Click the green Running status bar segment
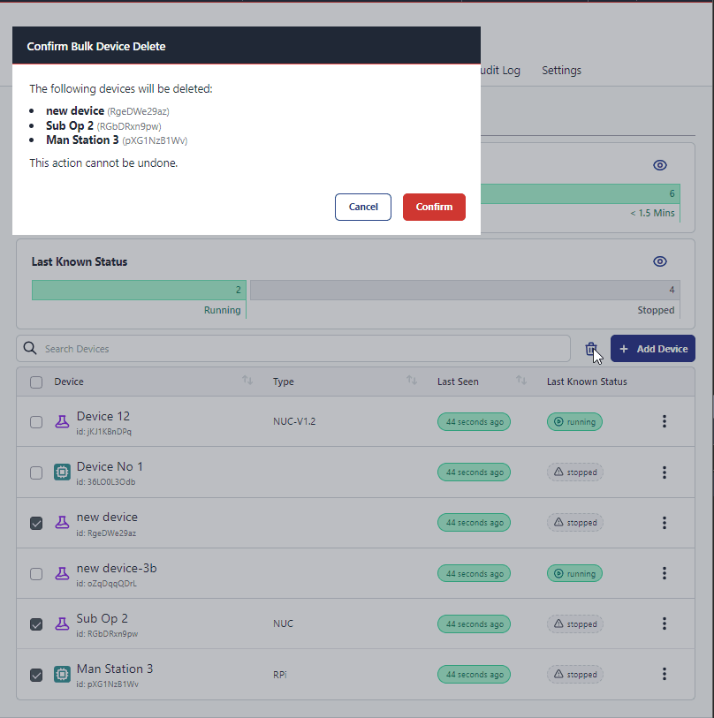 click(x=138, y=290)
